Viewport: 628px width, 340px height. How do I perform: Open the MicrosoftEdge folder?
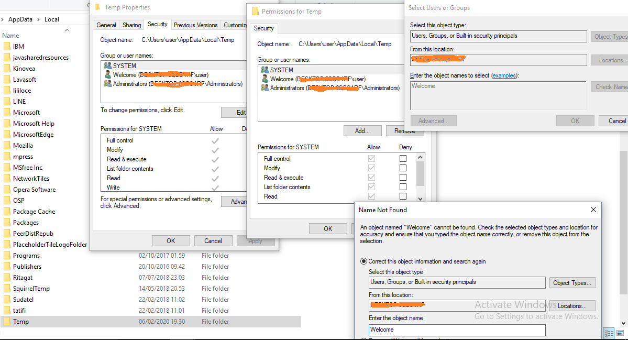click(x=34, y=134)
